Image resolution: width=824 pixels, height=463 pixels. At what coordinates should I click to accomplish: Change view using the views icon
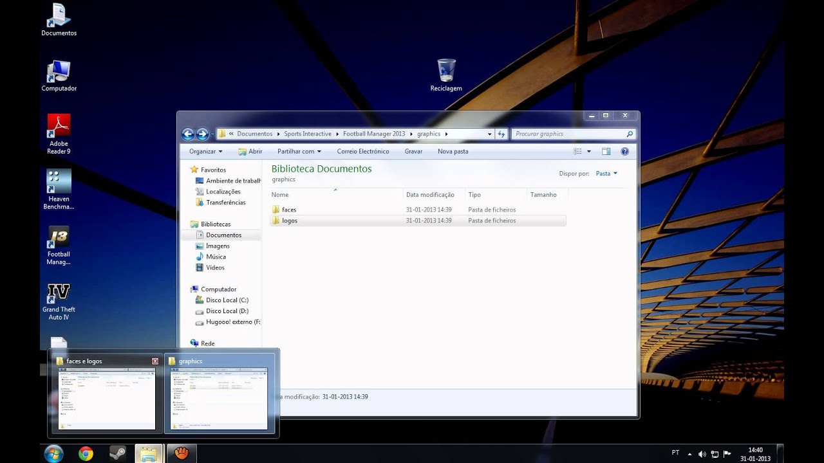[x=577, y=152]
